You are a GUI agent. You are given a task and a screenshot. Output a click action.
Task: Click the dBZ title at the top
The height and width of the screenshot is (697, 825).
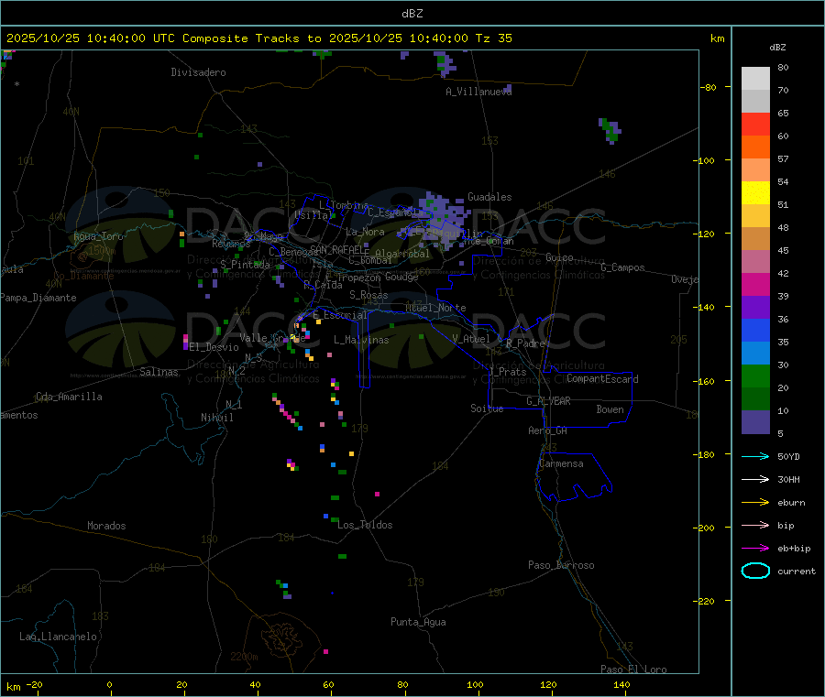point(412,14)
